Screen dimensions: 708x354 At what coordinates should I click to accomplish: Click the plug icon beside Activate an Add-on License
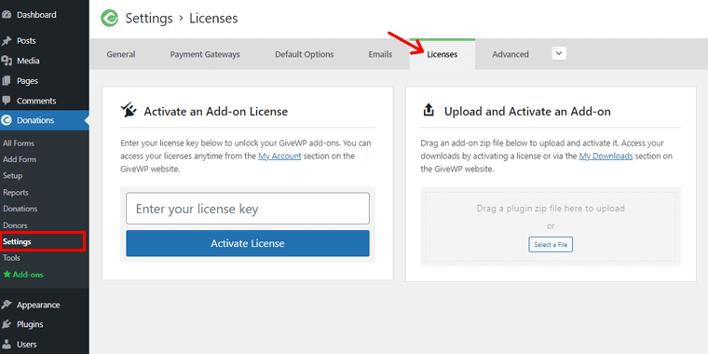click(x=129, y=111)
